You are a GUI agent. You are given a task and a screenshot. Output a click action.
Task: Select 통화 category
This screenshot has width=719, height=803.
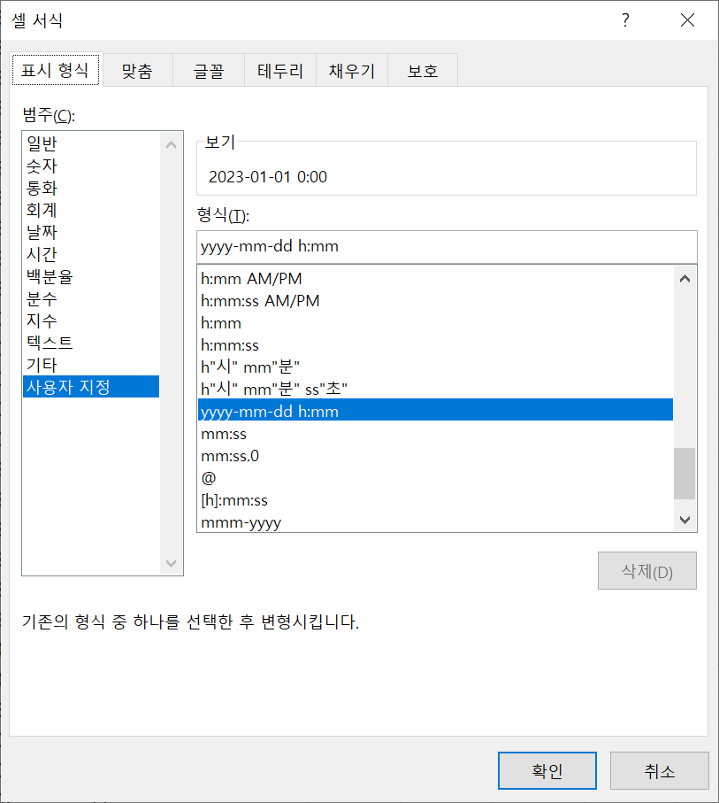point(91,188)
